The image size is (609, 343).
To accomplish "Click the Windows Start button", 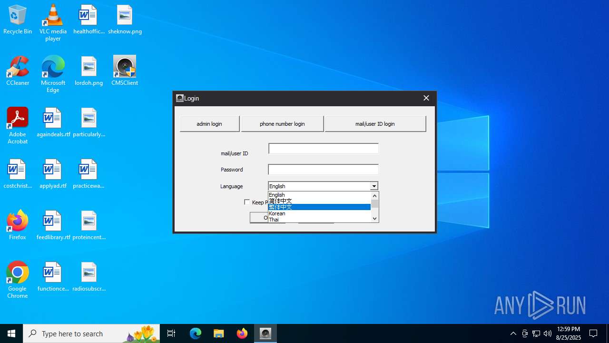I will (11, 333).
